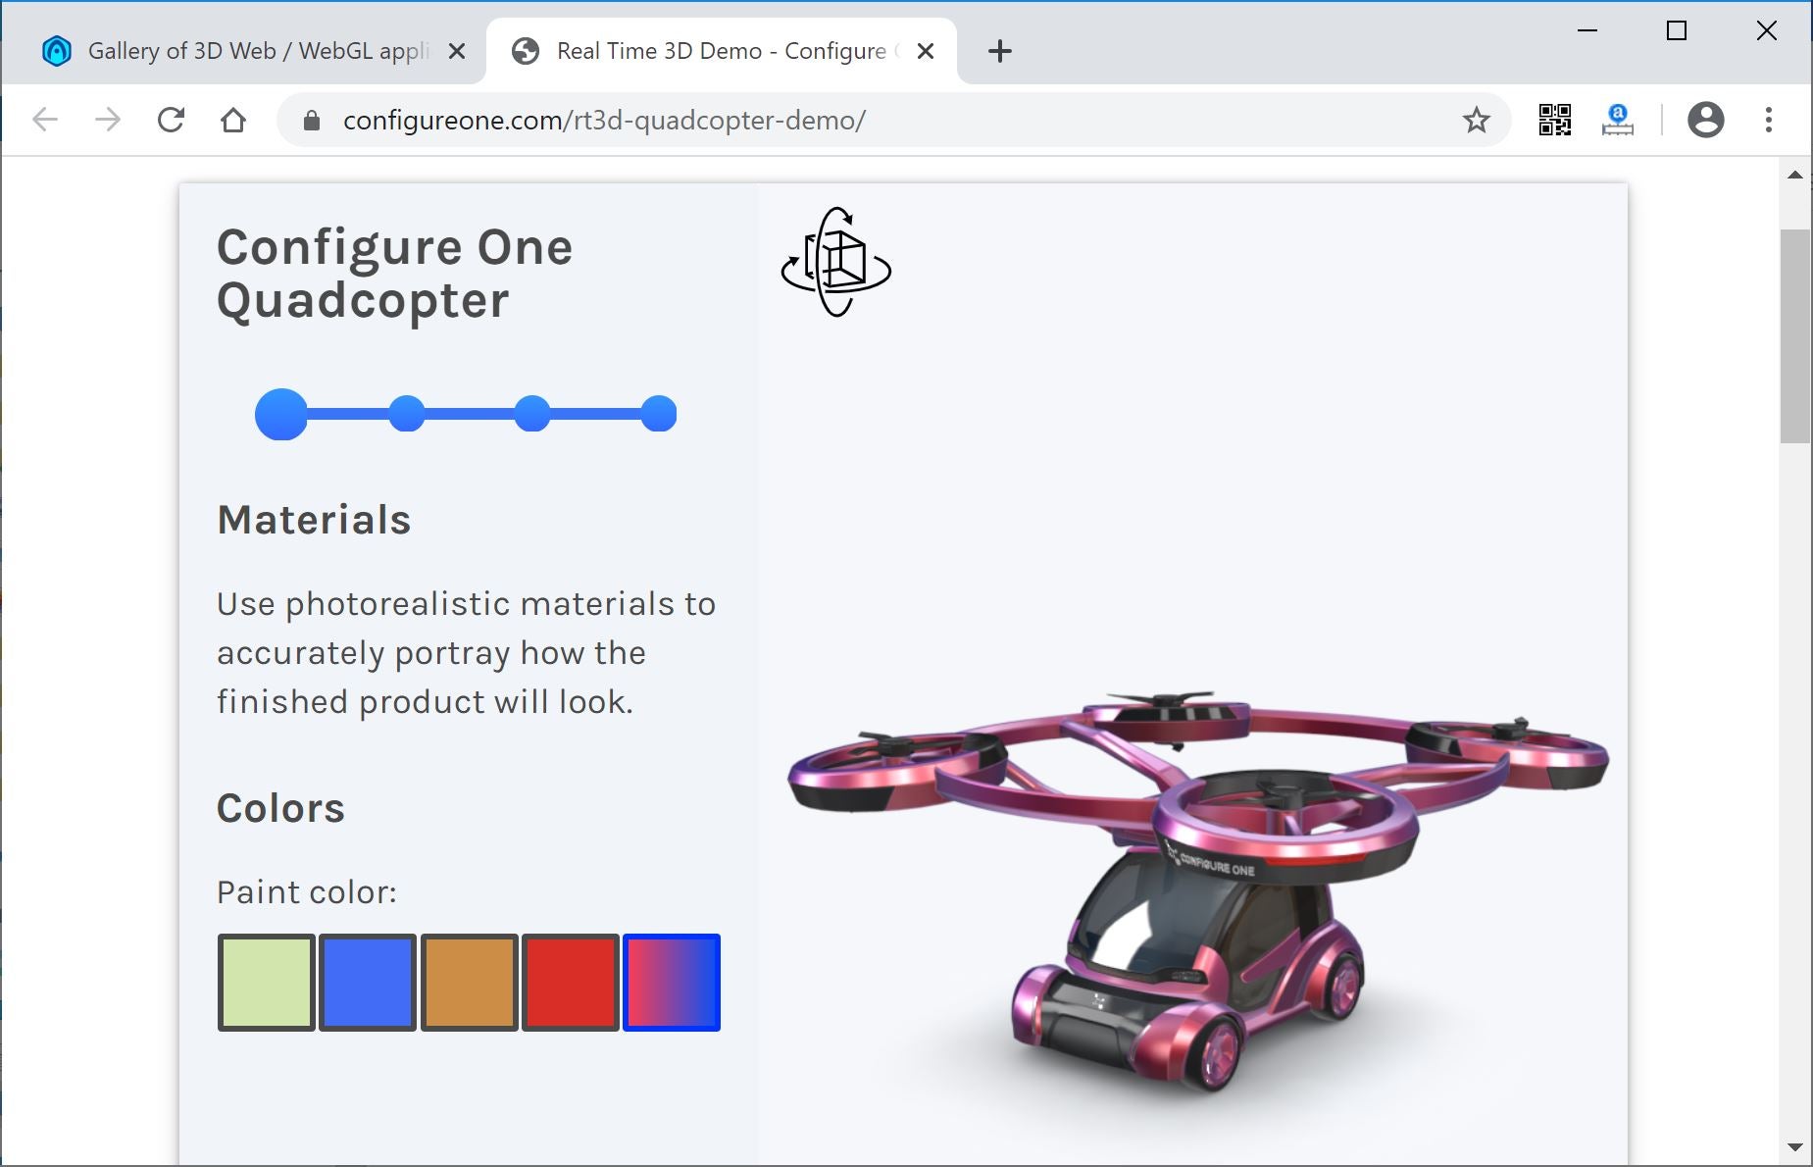Reload the current page
This screenshot has height=1167, width=1813.
click(x=171, y=120)
